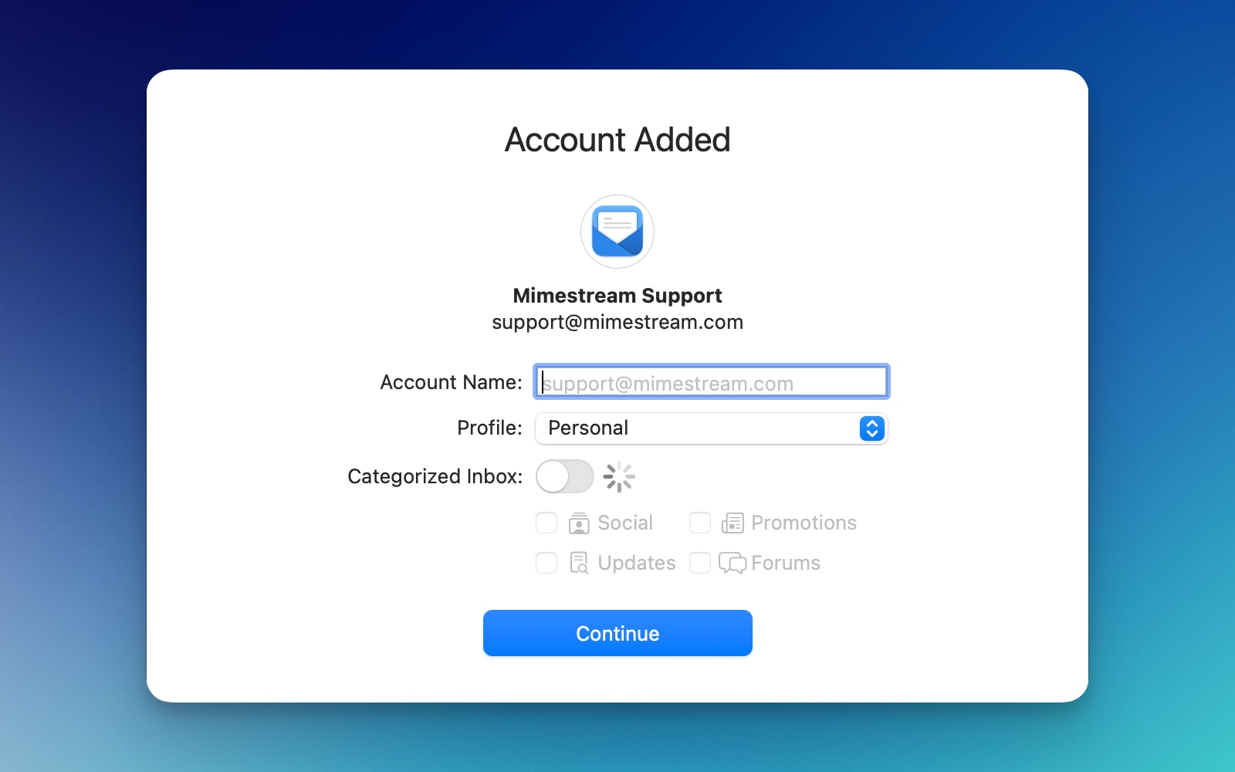Click the Continue button
Viewport: 1235px width, 772px height.
(x=617, y=633)
